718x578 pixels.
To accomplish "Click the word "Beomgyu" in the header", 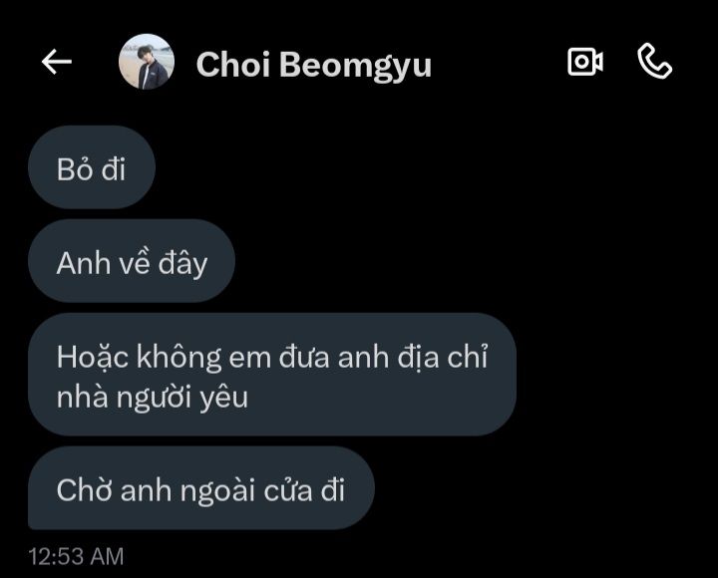I will (x=355, y=66).
